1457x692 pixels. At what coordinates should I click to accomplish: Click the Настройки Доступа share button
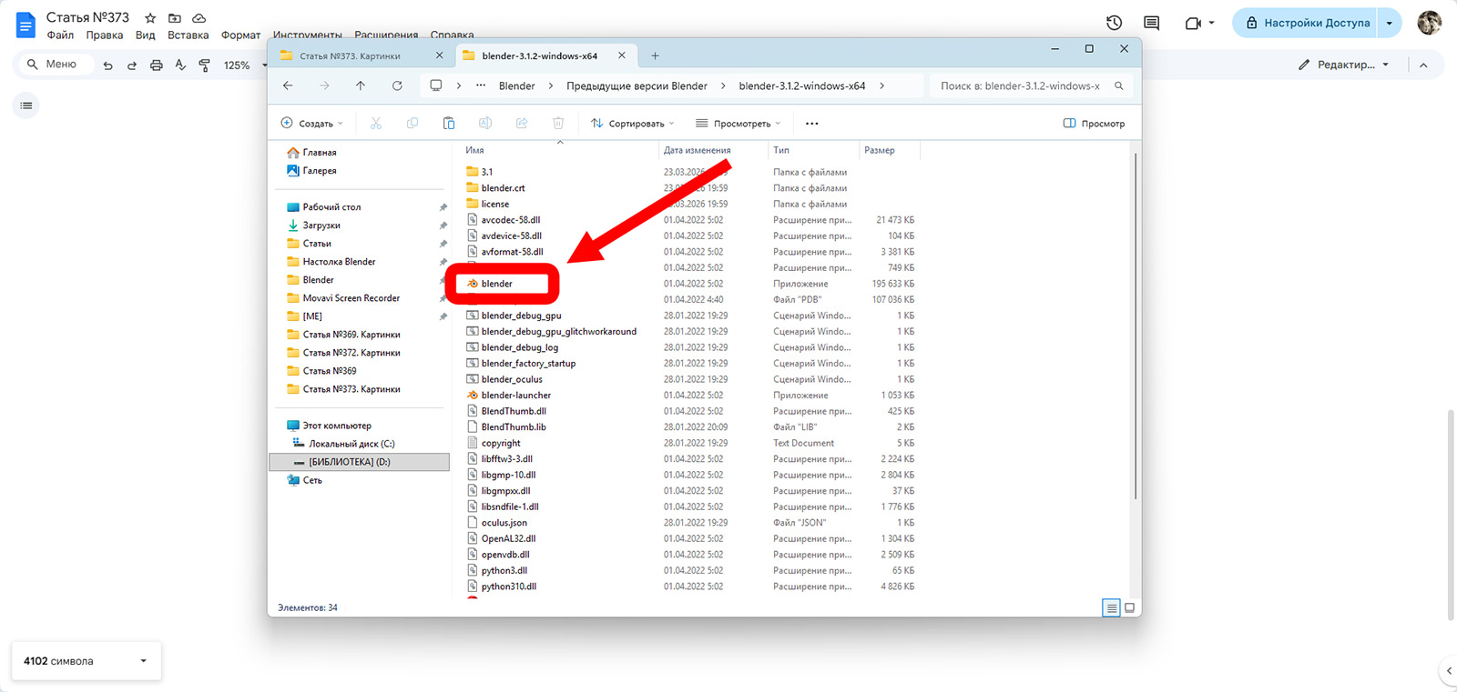coord(1307,23)
